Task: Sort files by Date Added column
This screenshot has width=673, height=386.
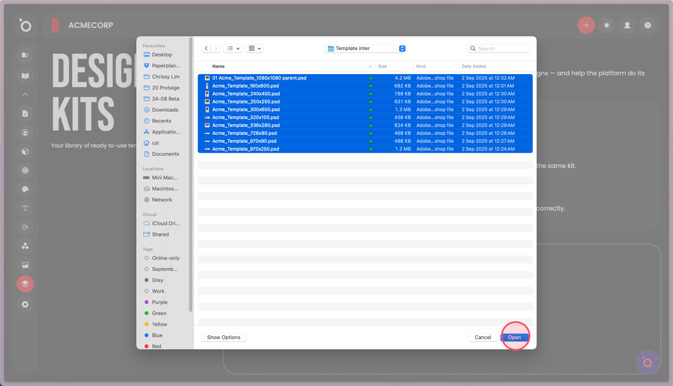Action: (x=474, y=66)
